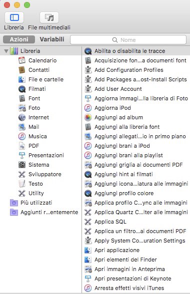This screenshot has width=190, height=294.
Task: Click the Acquisizione fon...a documenti font icon
Action: (88, 60)
